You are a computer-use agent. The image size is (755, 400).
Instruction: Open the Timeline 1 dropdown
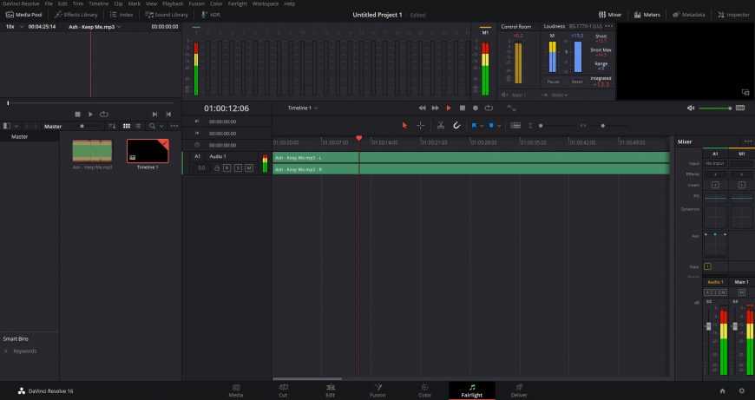[x=303, y=108]
